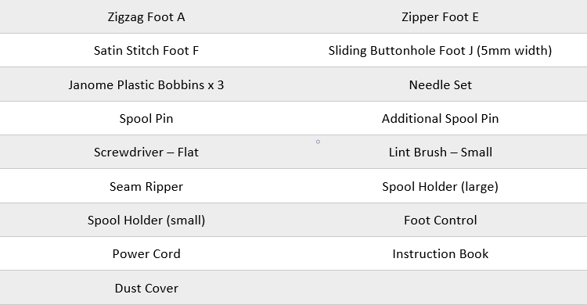Click Spool Holder (small) entry

tap(146, 221)
